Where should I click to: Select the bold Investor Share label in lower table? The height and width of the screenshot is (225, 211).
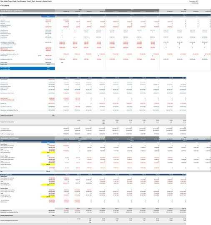click(x=4, y=188)
